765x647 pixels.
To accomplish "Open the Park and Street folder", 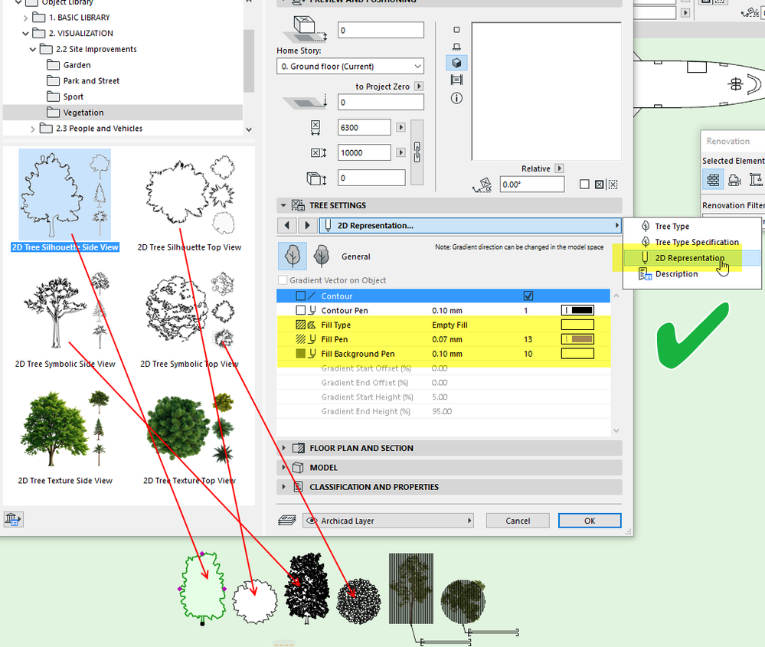I will tap(91, 81).
